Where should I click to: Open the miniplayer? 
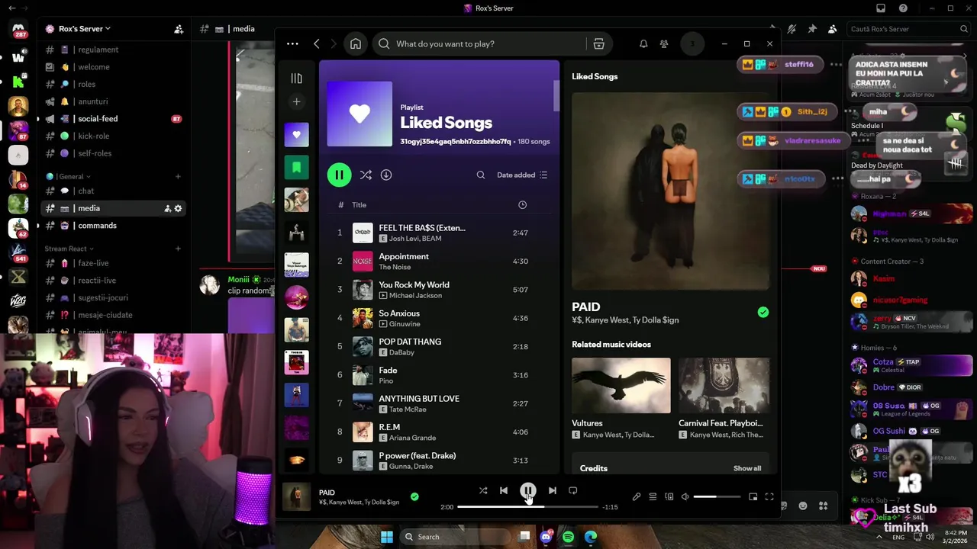pyautogui.click(x=753, y=496)
